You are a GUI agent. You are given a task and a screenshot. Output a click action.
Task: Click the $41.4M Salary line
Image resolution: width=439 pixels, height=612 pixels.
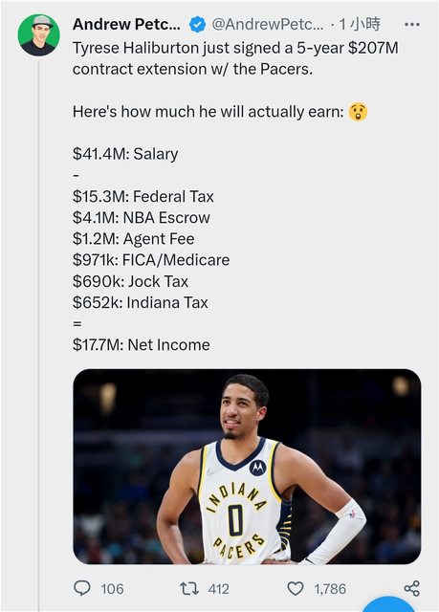point(125,154)
